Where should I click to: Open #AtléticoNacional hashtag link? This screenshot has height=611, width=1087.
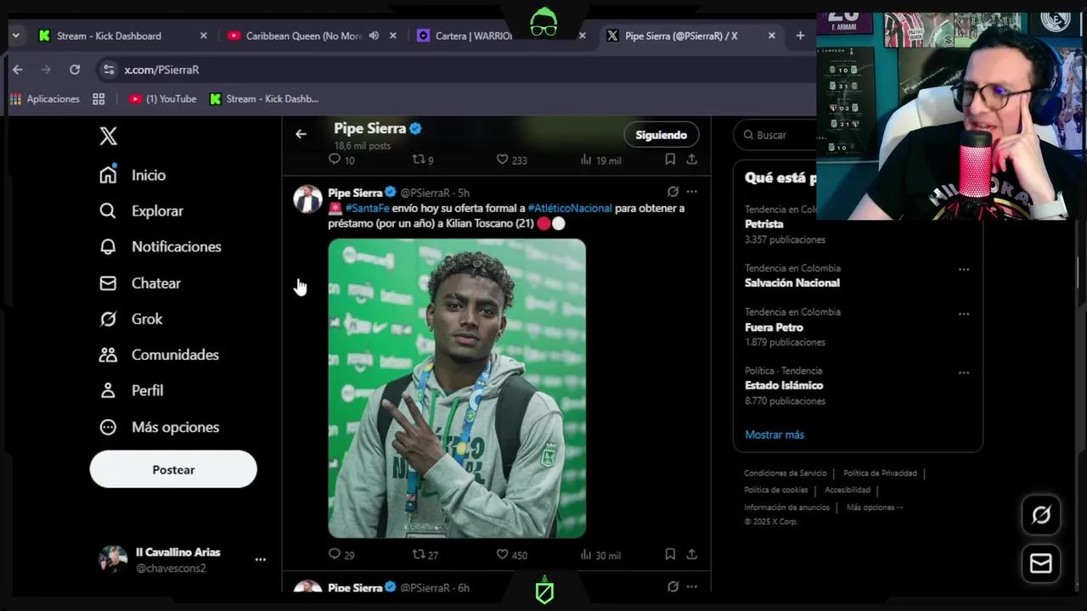click(569, 208)
